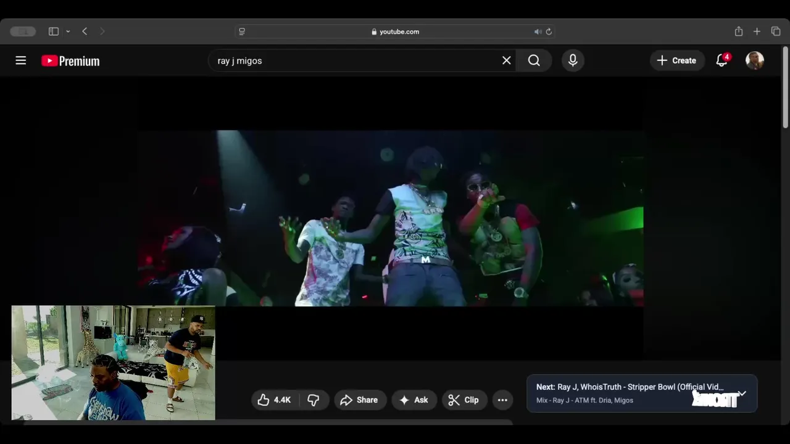Run search with the magnifier button
Screen dimensions: 790x444
(x=534, y=60)
